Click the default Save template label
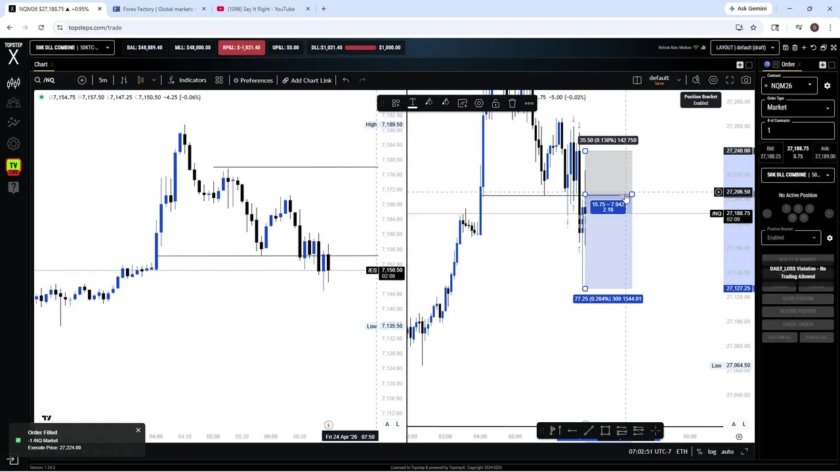Image resolution: width=840 pixels, height=472 pixels. tap(659, 80)
